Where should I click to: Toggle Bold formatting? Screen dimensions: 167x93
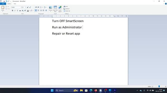13,11
